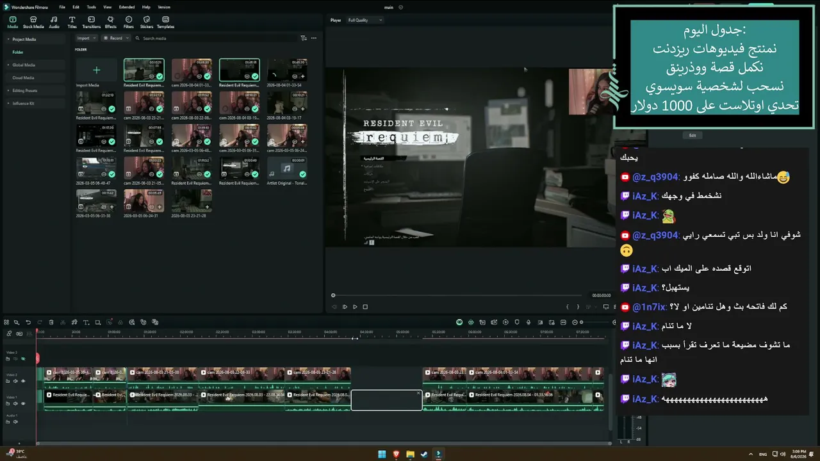Click the mark-out brace in player

pyautogui.click(x=578, y=307)
